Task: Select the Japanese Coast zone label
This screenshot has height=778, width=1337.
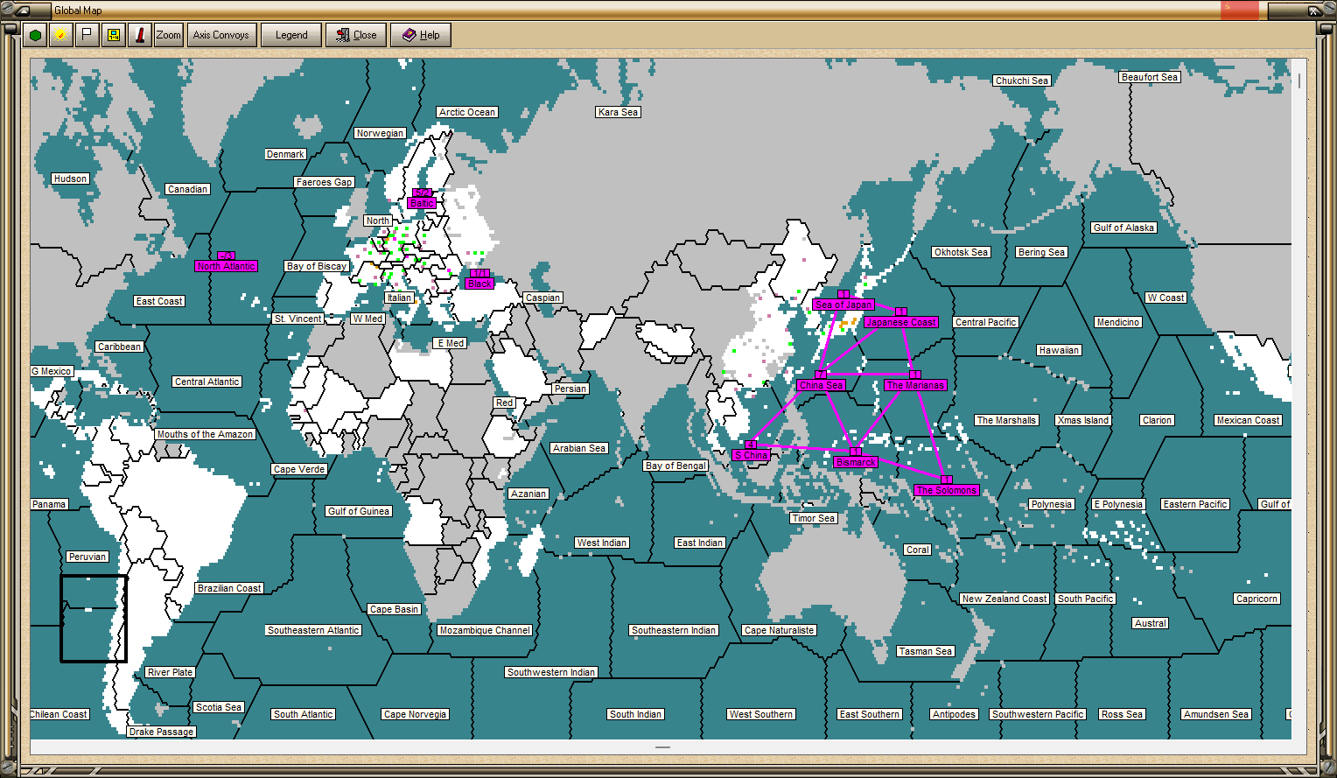Action: (901, 322)
